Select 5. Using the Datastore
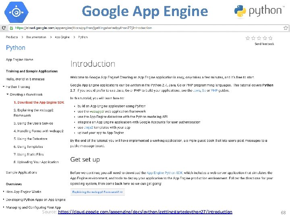The height and width of the screenshot is (217, 290). point(31,139)
